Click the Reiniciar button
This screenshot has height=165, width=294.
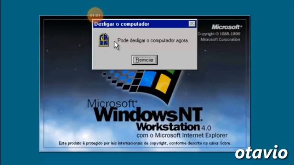coord(144,60)
